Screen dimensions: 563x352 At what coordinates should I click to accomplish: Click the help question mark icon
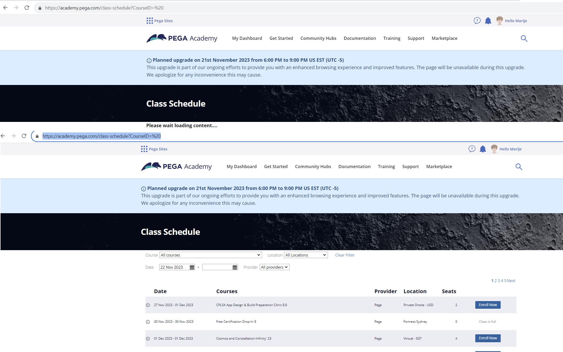pos(472,149)
